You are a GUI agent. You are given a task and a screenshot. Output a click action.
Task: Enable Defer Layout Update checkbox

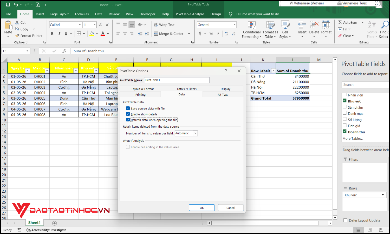345,220
